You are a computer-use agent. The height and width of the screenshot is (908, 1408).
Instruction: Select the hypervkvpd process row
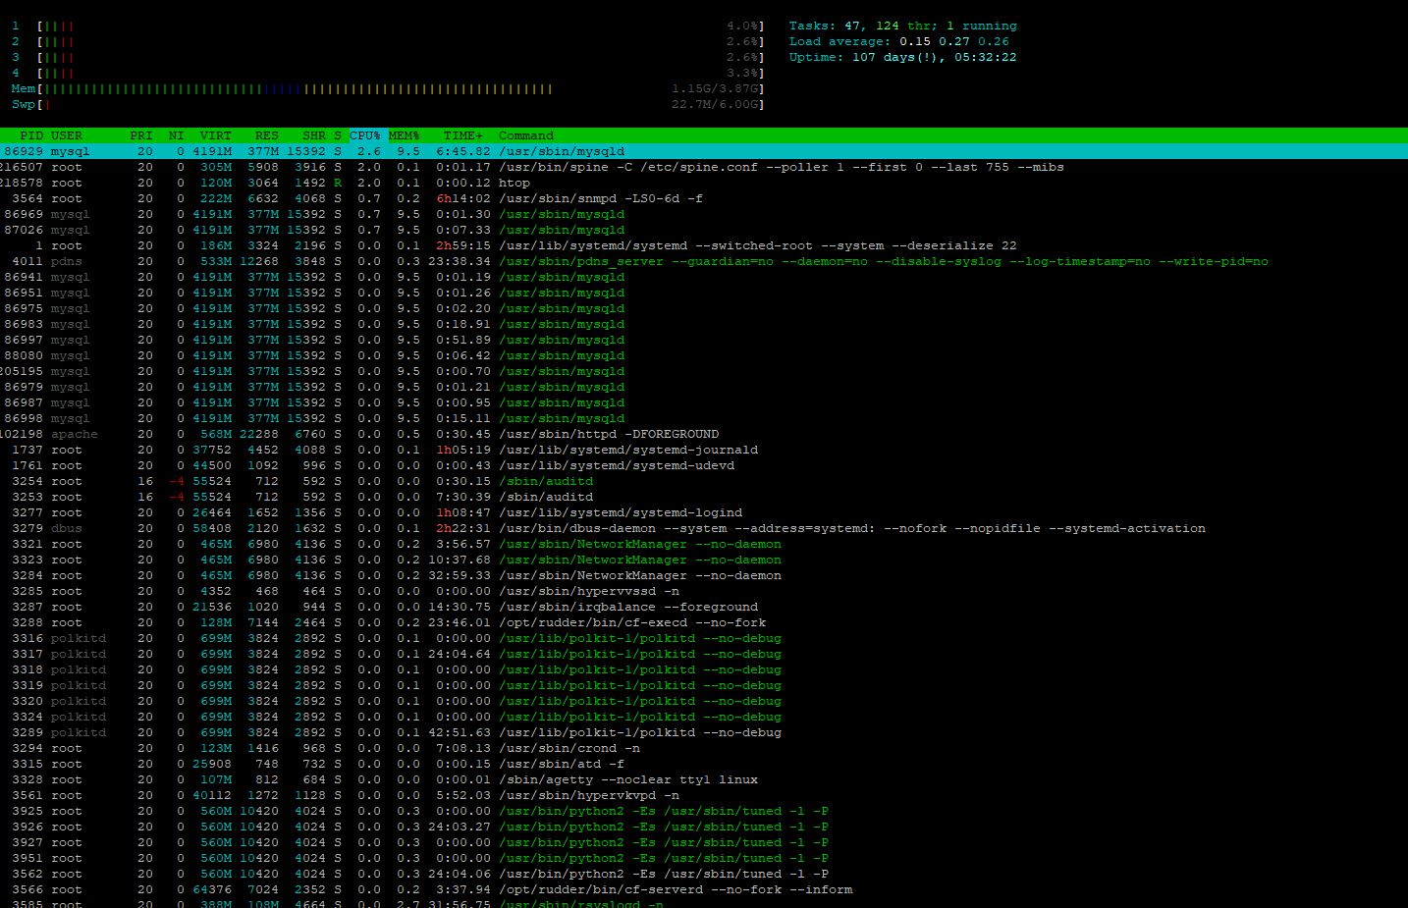coord(704,795)
